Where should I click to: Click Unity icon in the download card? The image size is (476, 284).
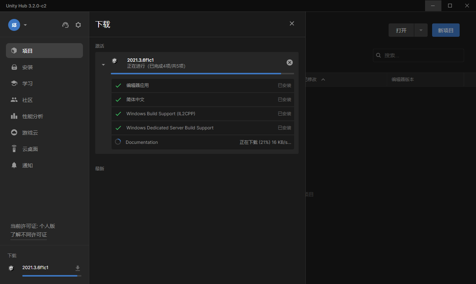click(115, 61)
